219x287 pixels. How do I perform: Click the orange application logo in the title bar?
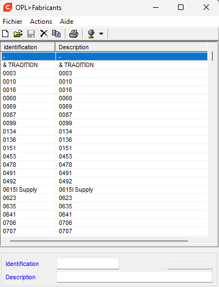click(x=8, y=7)
